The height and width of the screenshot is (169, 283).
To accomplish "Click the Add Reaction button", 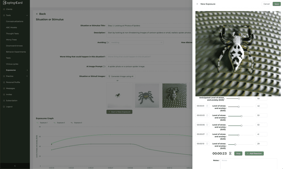I will coord(254,153).
